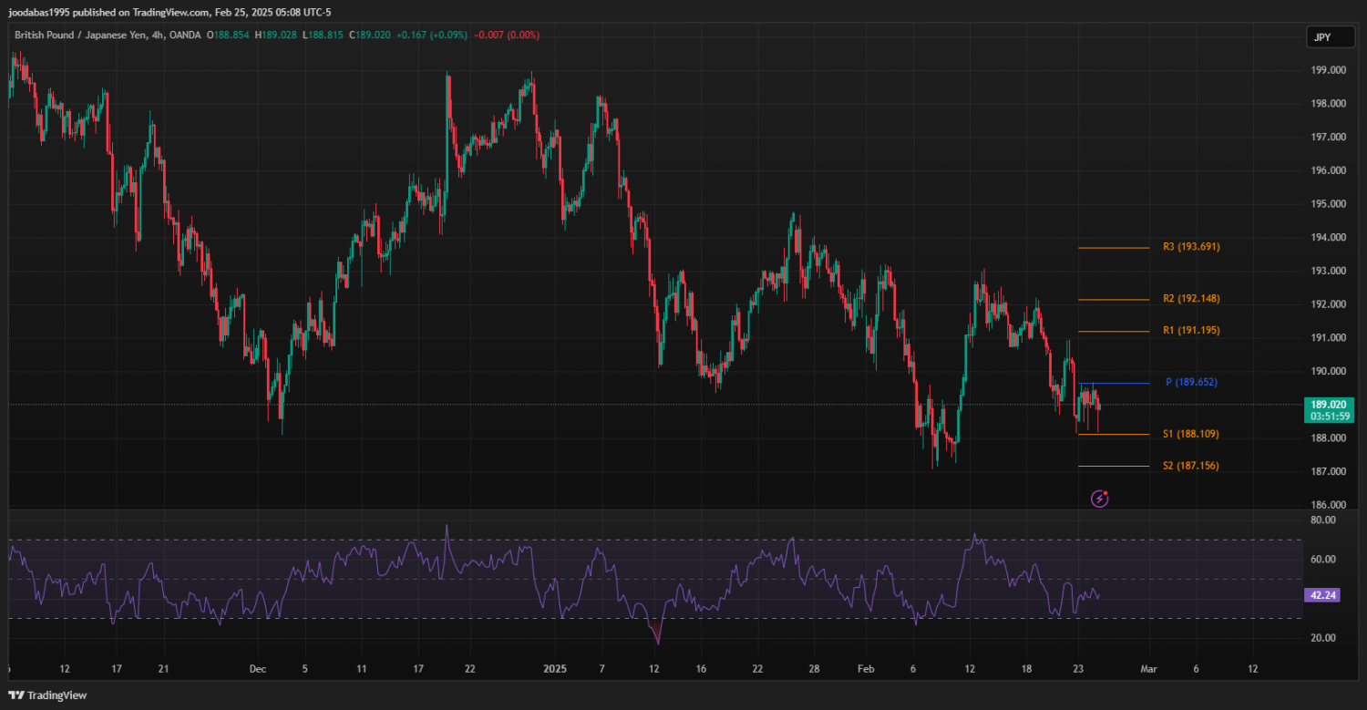Click the R3 (193.691) pivot label
Image resolution: width=1367 pixels, height=710 pixels.
click(x=1191, y=246)
